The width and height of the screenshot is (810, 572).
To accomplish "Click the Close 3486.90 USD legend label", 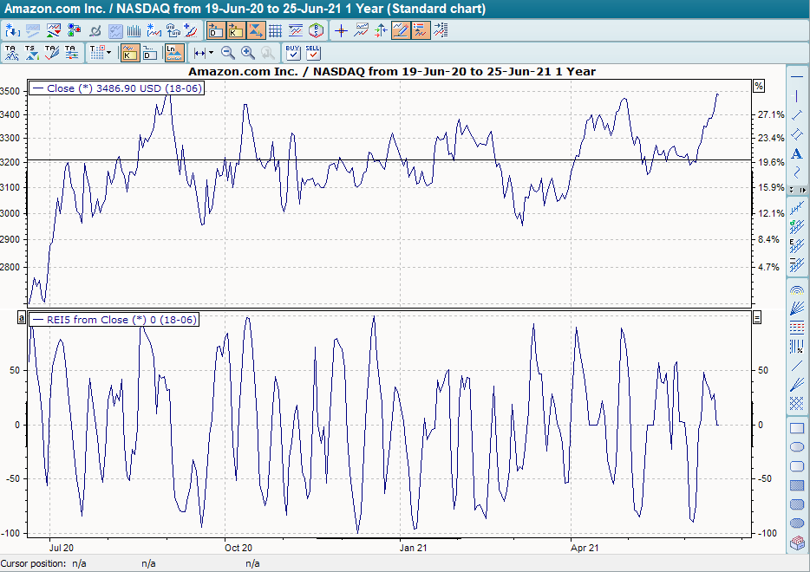I will click(117, 88).
